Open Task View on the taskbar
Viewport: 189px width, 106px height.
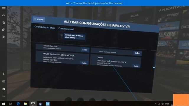tap(11, 104)
